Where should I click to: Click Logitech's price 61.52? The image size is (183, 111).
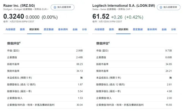tap(101, 16)
